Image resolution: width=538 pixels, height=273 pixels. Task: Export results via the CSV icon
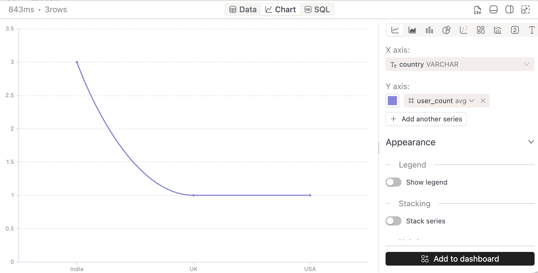click(x=477, y=10)
